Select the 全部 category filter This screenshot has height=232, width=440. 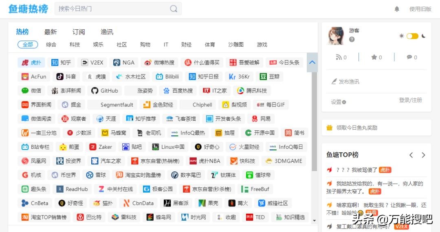(x=28, y=45)
